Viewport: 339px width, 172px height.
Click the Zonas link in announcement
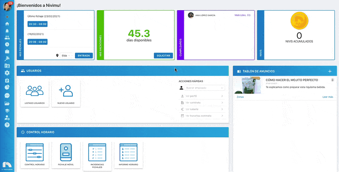[240, 97]
